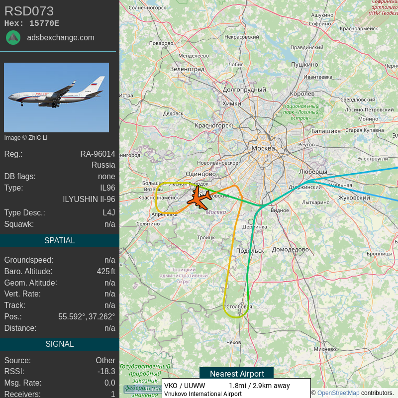
Task: Click the IL96 type code value
Action: click(107, 188)
